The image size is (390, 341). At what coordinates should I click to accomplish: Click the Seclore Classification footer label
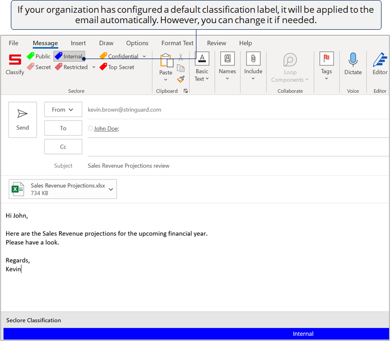pos(34,320)
